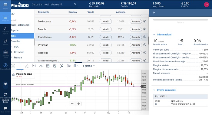Open info icon for Poste Italiane row
The height and width of the screenshot is (115, 212).
pos(144,37)
